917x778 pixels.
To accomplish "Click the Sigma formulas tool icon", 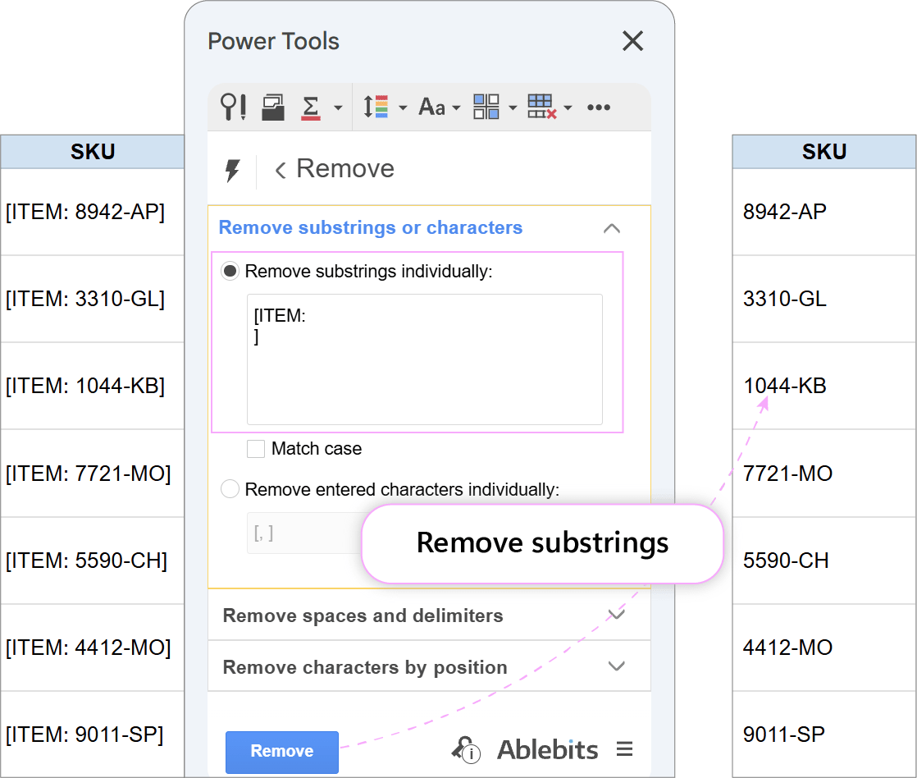I will coord(311,108).
